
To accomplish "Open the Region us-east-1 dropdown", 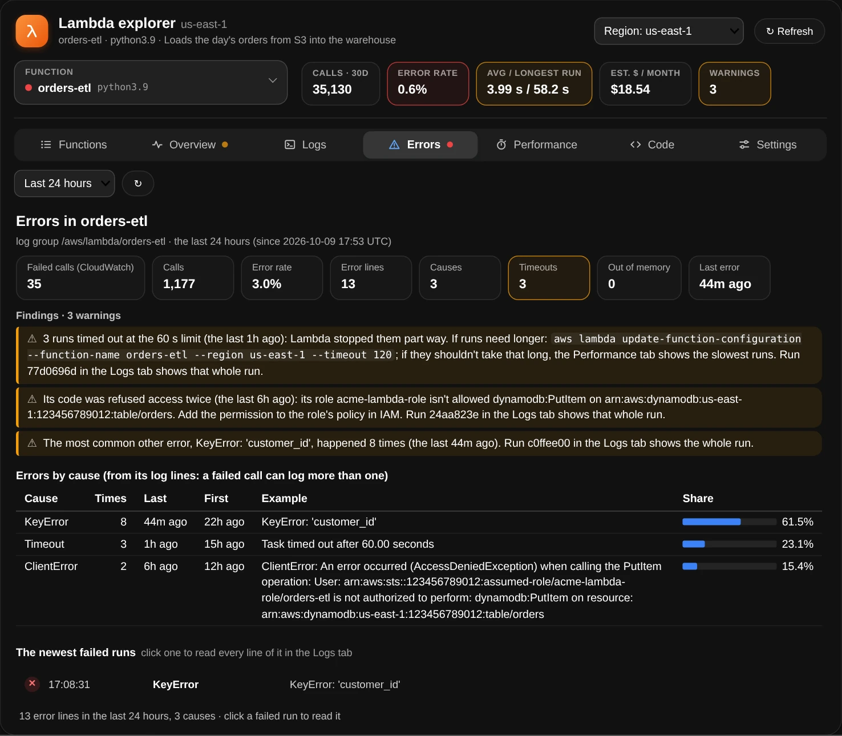I will click(x=669, y=31).
